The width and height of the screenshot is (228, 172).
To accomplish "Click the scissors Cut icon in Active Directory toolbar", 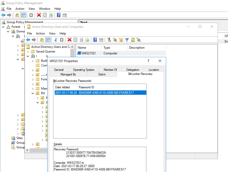I will coord(56,40).
